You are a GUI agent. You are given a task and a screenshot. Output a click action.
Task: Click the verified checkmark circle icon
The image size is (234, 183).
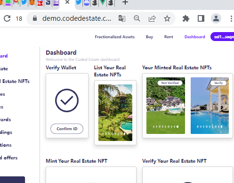point(67,100)
